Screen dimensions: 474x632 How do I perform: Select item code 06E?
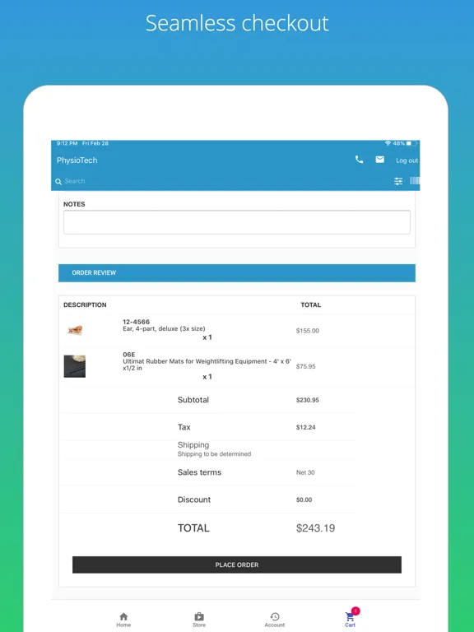click(129, 355)
